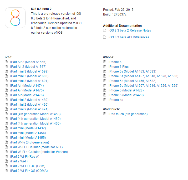Click file icon next to iPad (4th generation Model A1458)

[6, 114]
